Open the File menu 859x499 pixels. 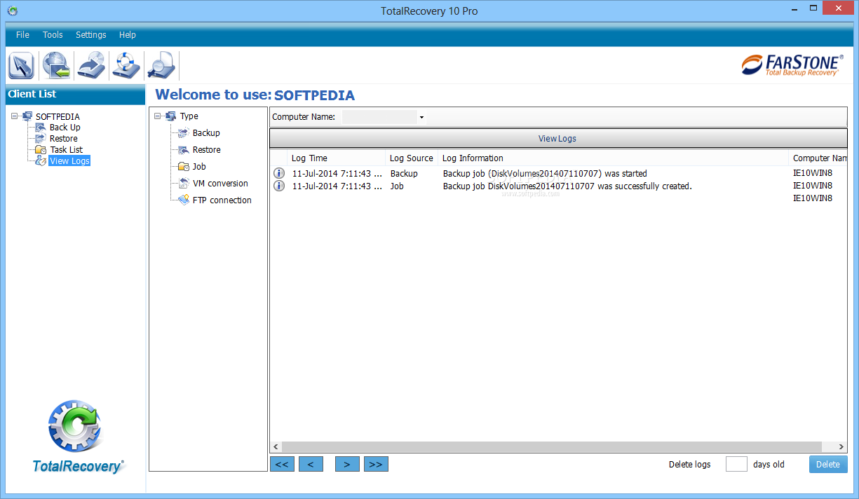[22, 35]
